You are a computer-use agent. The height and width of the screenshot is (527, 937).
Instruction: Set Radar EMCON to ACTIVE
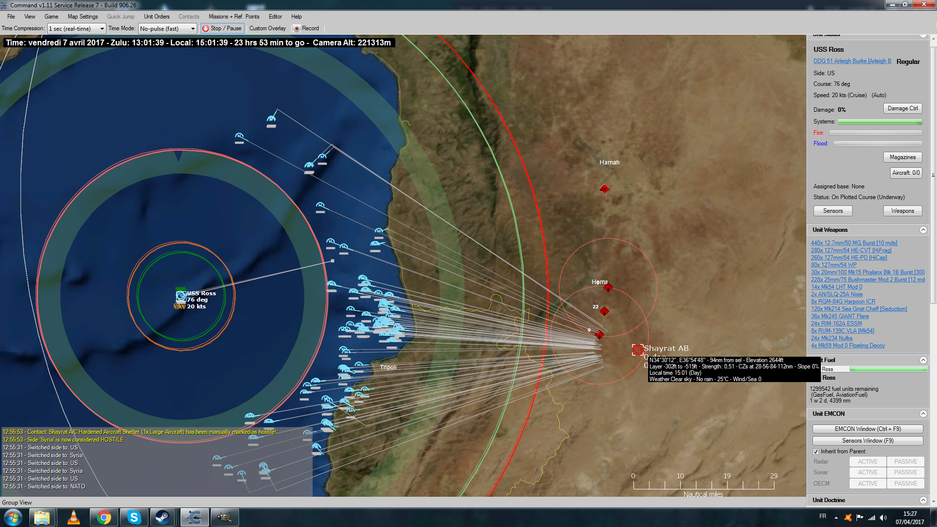[x=867, y=462]
